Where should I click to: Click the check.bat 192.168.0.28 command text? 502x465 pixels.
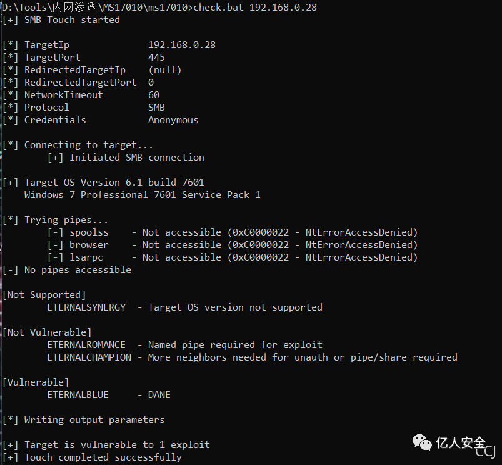(255, 7)
